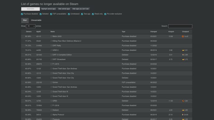Screen dimensions: 214x120
Task: Click into the Search box
Action: (180, 26)
